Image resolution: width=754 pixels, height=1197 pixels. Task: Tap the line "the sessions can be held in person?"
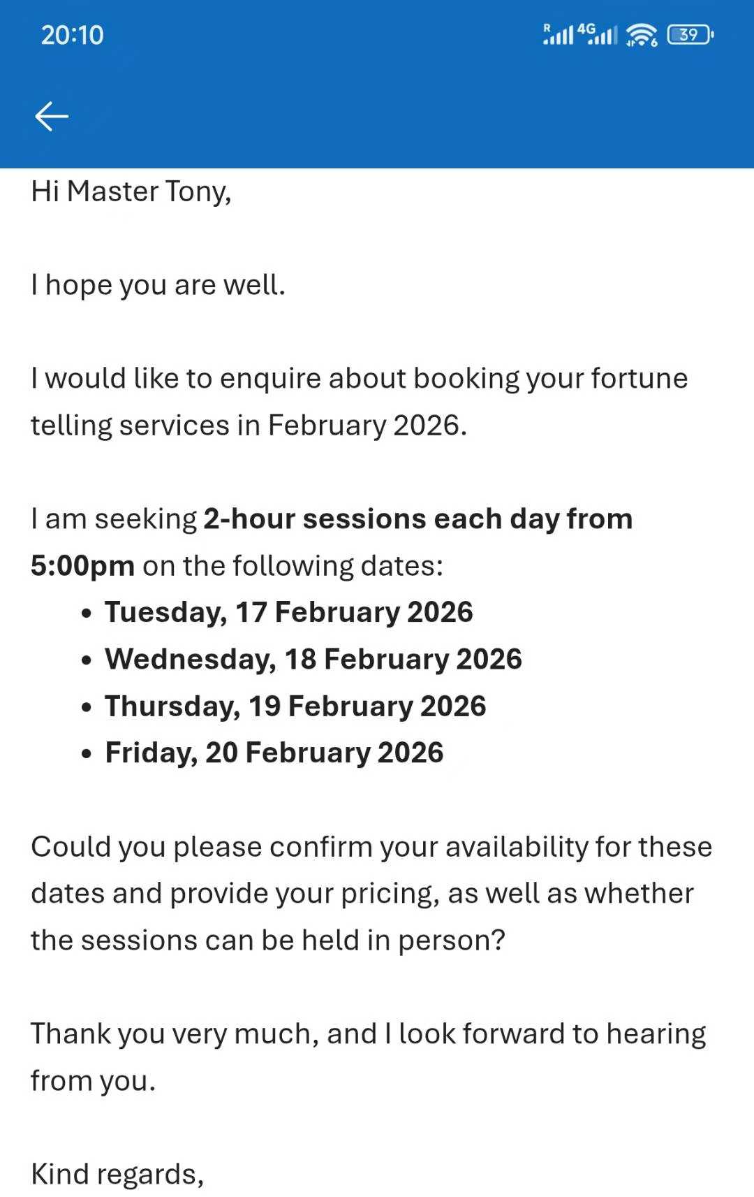[267, 940]
